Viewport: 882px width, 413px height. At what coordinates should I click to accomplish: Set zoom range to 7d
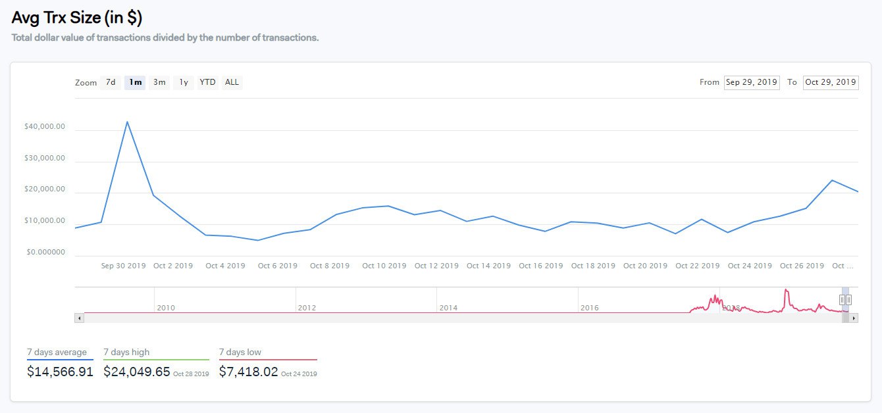pos(111,82)
